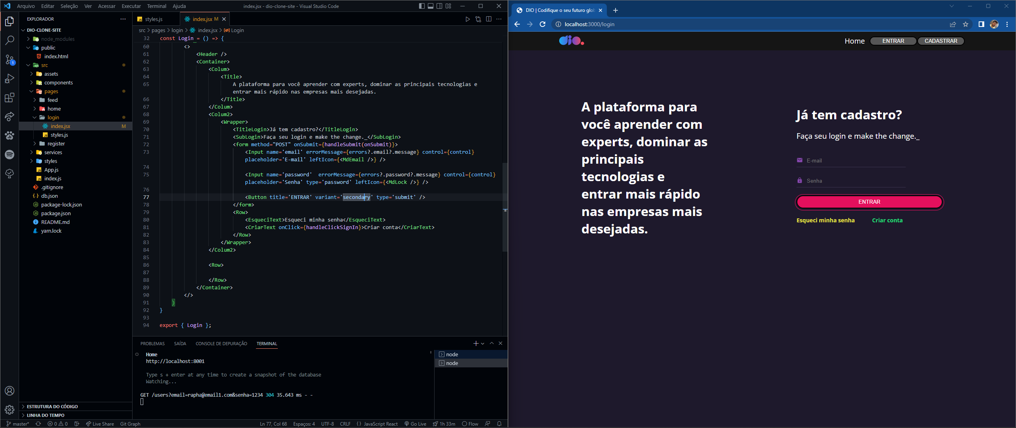Open the terminal profile dropdown
Viewport: 1016px width, 428px height.
click(x=483, y=343)
